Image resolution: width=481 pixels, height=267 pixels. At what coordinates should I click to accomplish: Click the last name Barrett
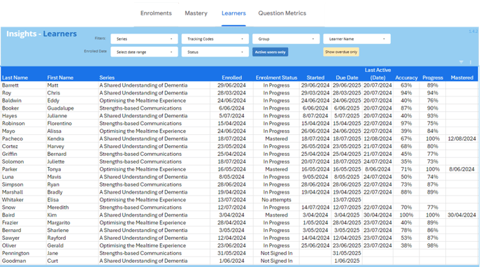pyautogui.click(x=10, y=85)
